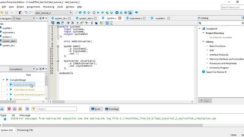The height and width of the screenshot is (137, 244).
Task: Select system_tb.v in Project Navigator files
Action: (8, 46)
